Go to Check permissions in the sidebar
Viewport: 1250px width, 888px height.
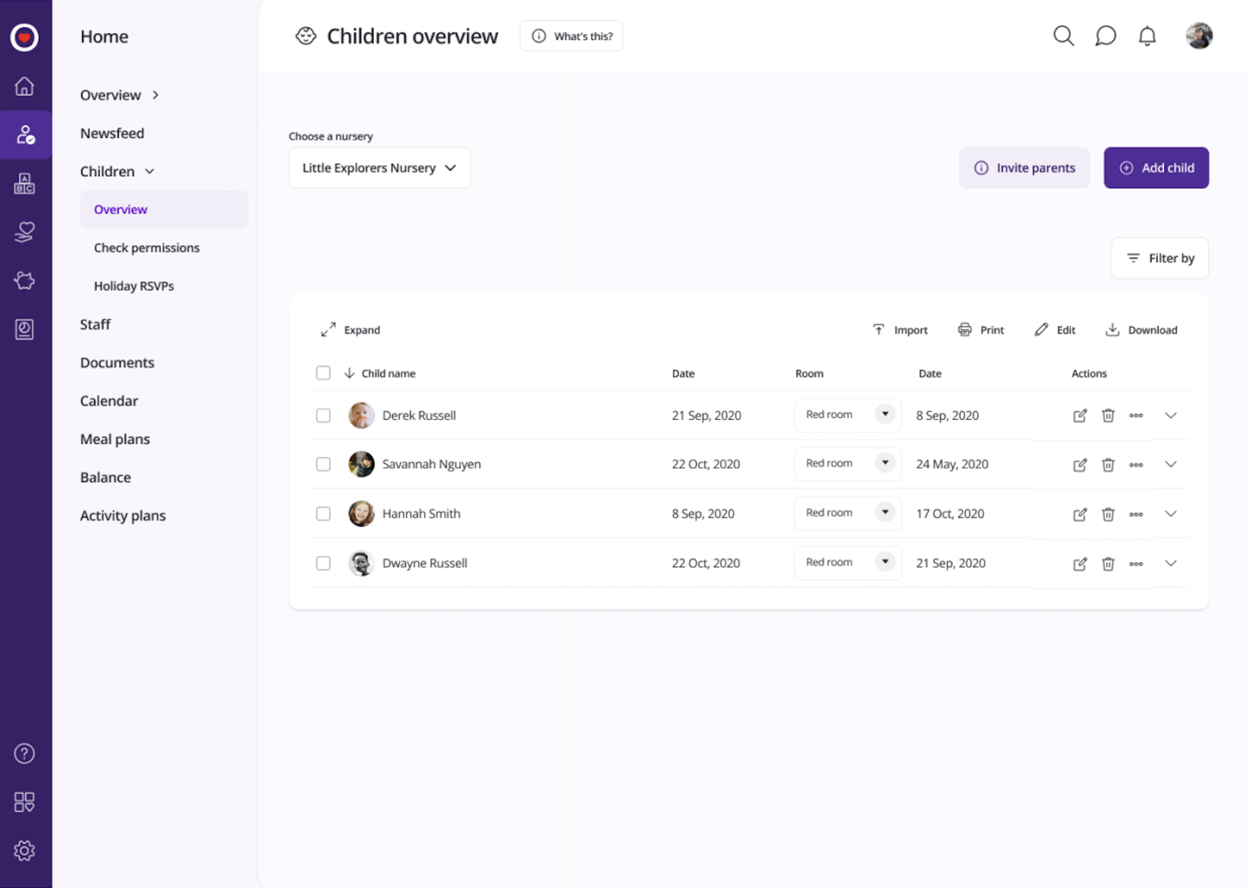147,248
